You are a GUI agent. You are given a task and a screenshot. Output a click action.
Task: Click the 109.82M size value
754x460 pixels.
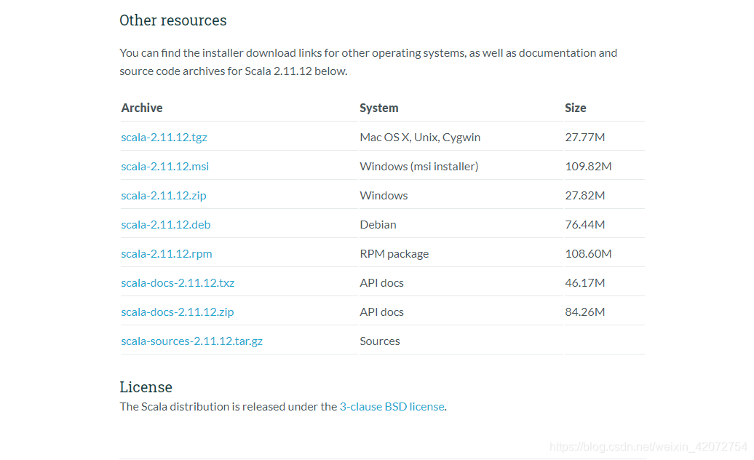coord(588,166)
